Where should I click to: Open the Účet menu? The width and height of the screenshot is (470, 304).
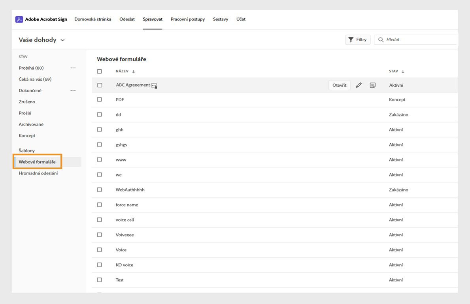pyautogui.click(x=241, y=19)
